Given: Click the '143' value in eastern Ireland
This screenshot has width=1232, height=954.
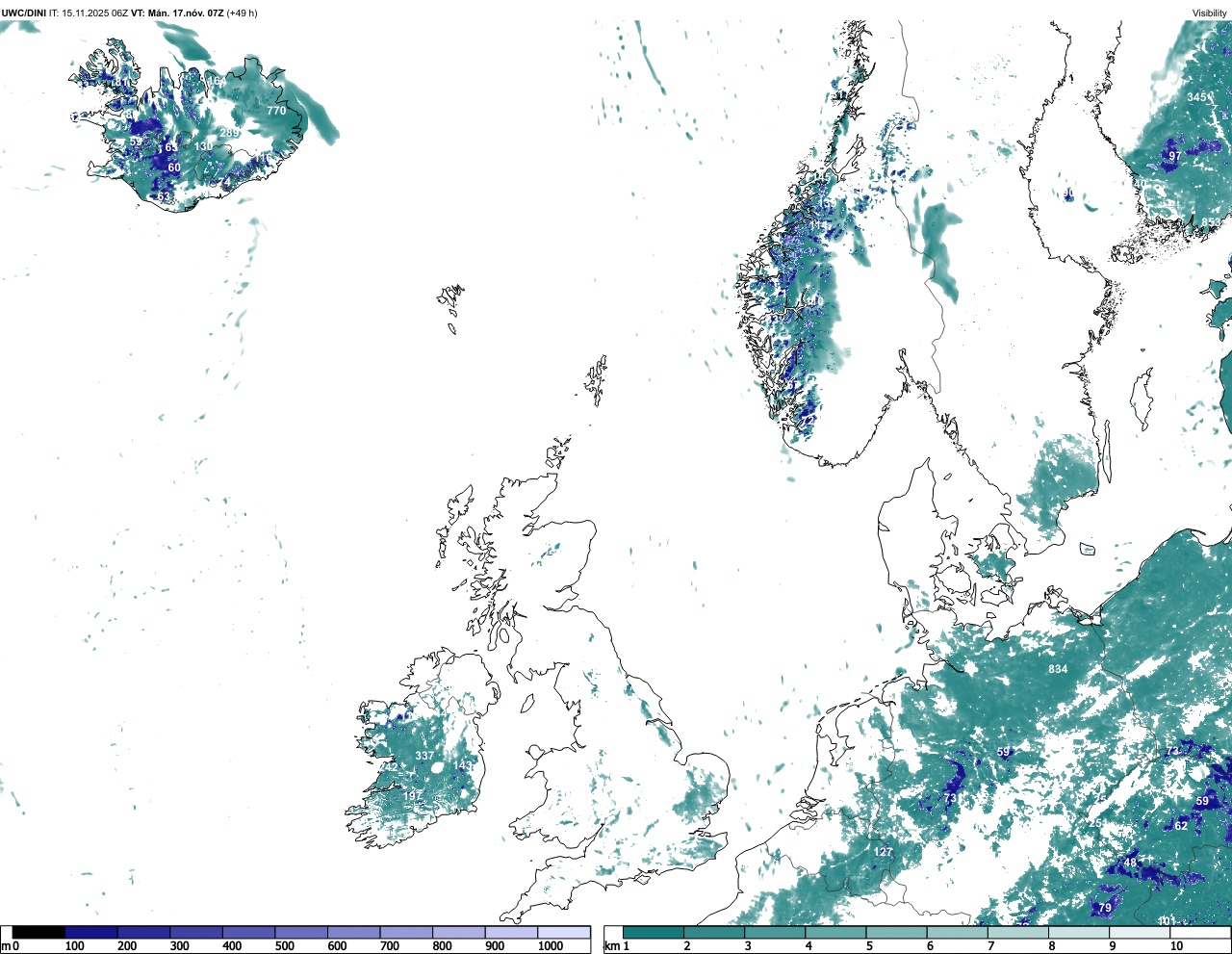Looking at the screenshot, I should [464, 765].
